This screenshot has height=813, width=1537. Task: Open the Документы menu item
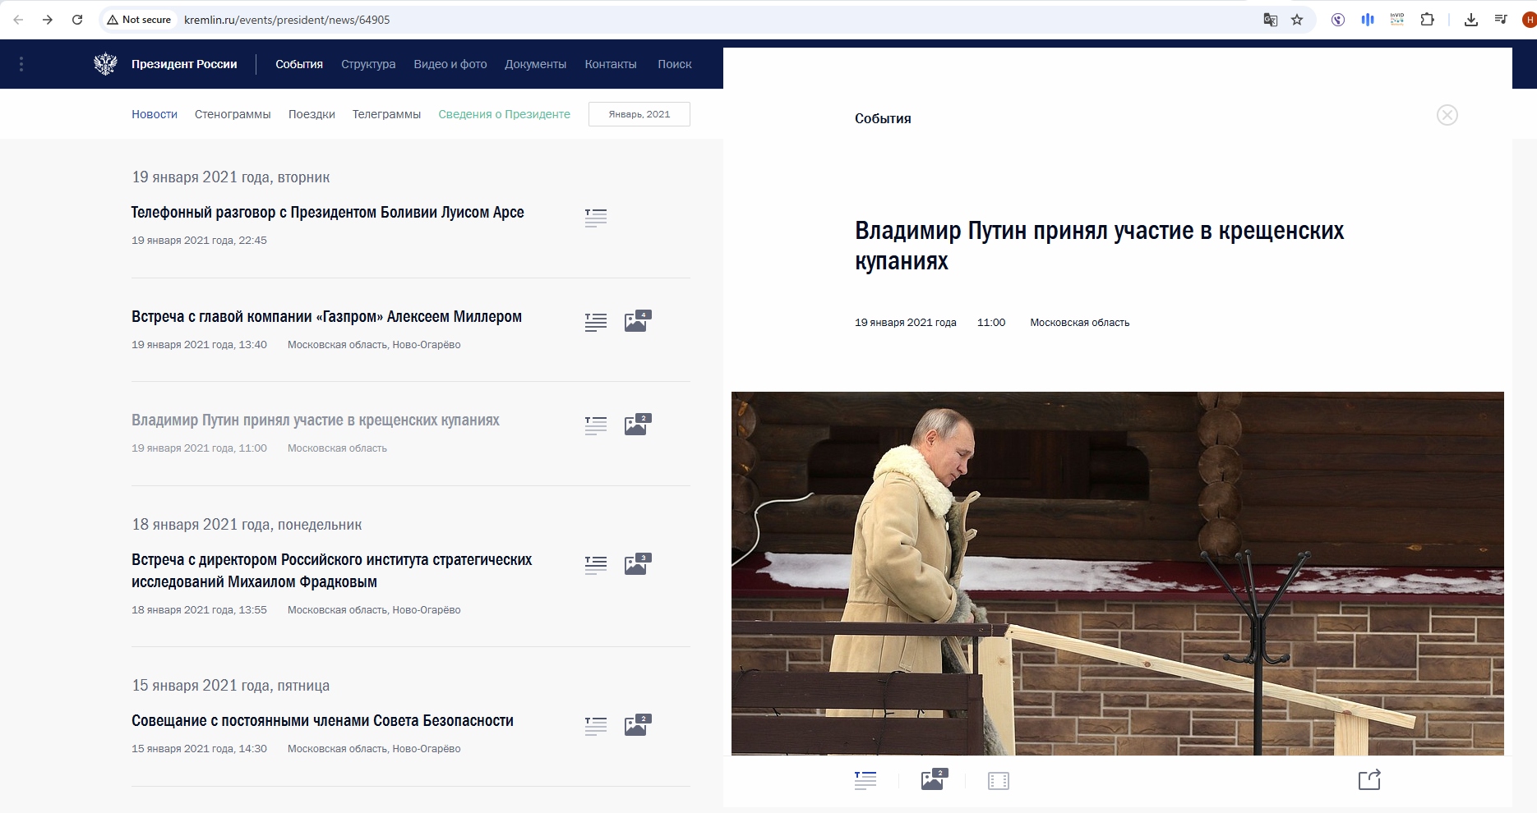(535, 64)
